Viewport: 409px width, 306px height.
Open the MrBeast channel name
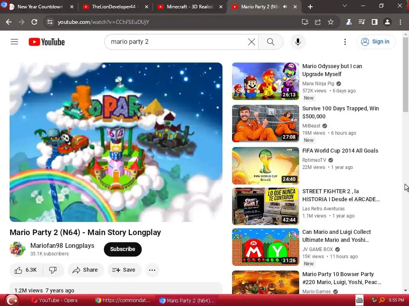(x=311, y=126)
